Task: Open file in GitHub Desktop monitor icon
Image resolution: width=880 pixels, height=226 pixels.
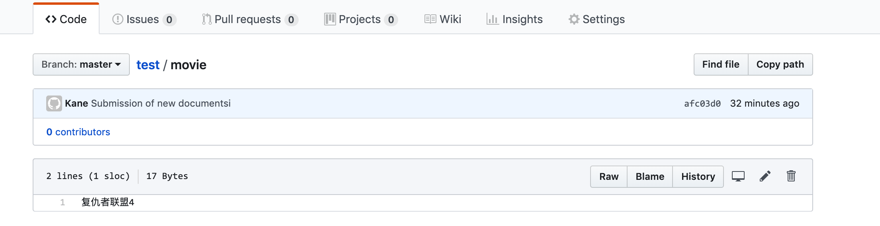Action: click(x=738, y=176)
